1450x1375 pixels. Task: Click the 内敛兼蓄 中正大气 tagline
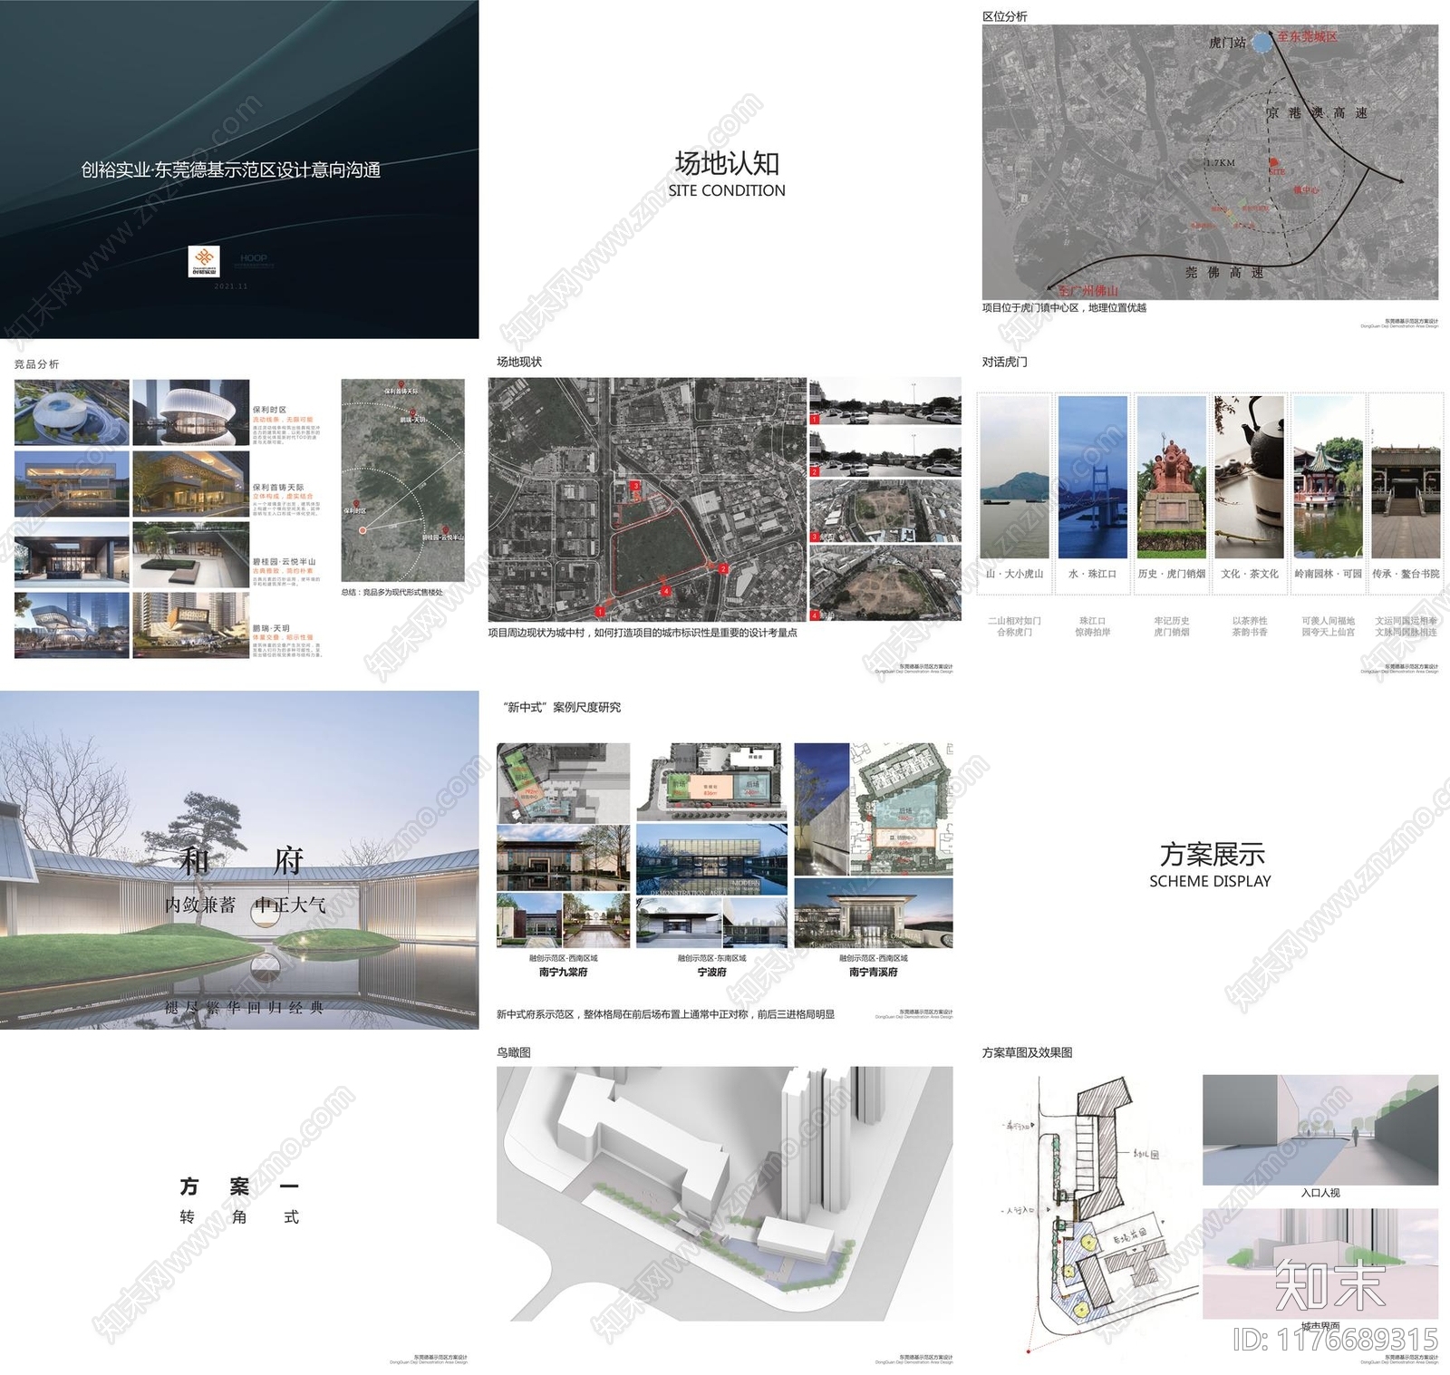pyautogui.click(x=245, y=905)
